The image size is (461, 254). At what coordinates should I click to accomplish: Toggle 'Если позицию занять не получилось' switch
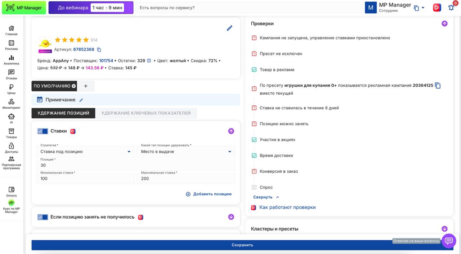42,217
